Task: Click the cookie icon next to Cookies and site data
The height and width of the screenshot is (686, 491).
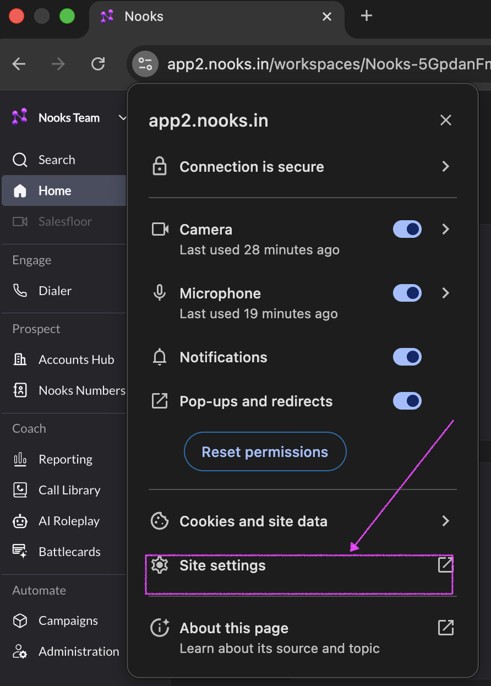Action: [x=160, y=521]
